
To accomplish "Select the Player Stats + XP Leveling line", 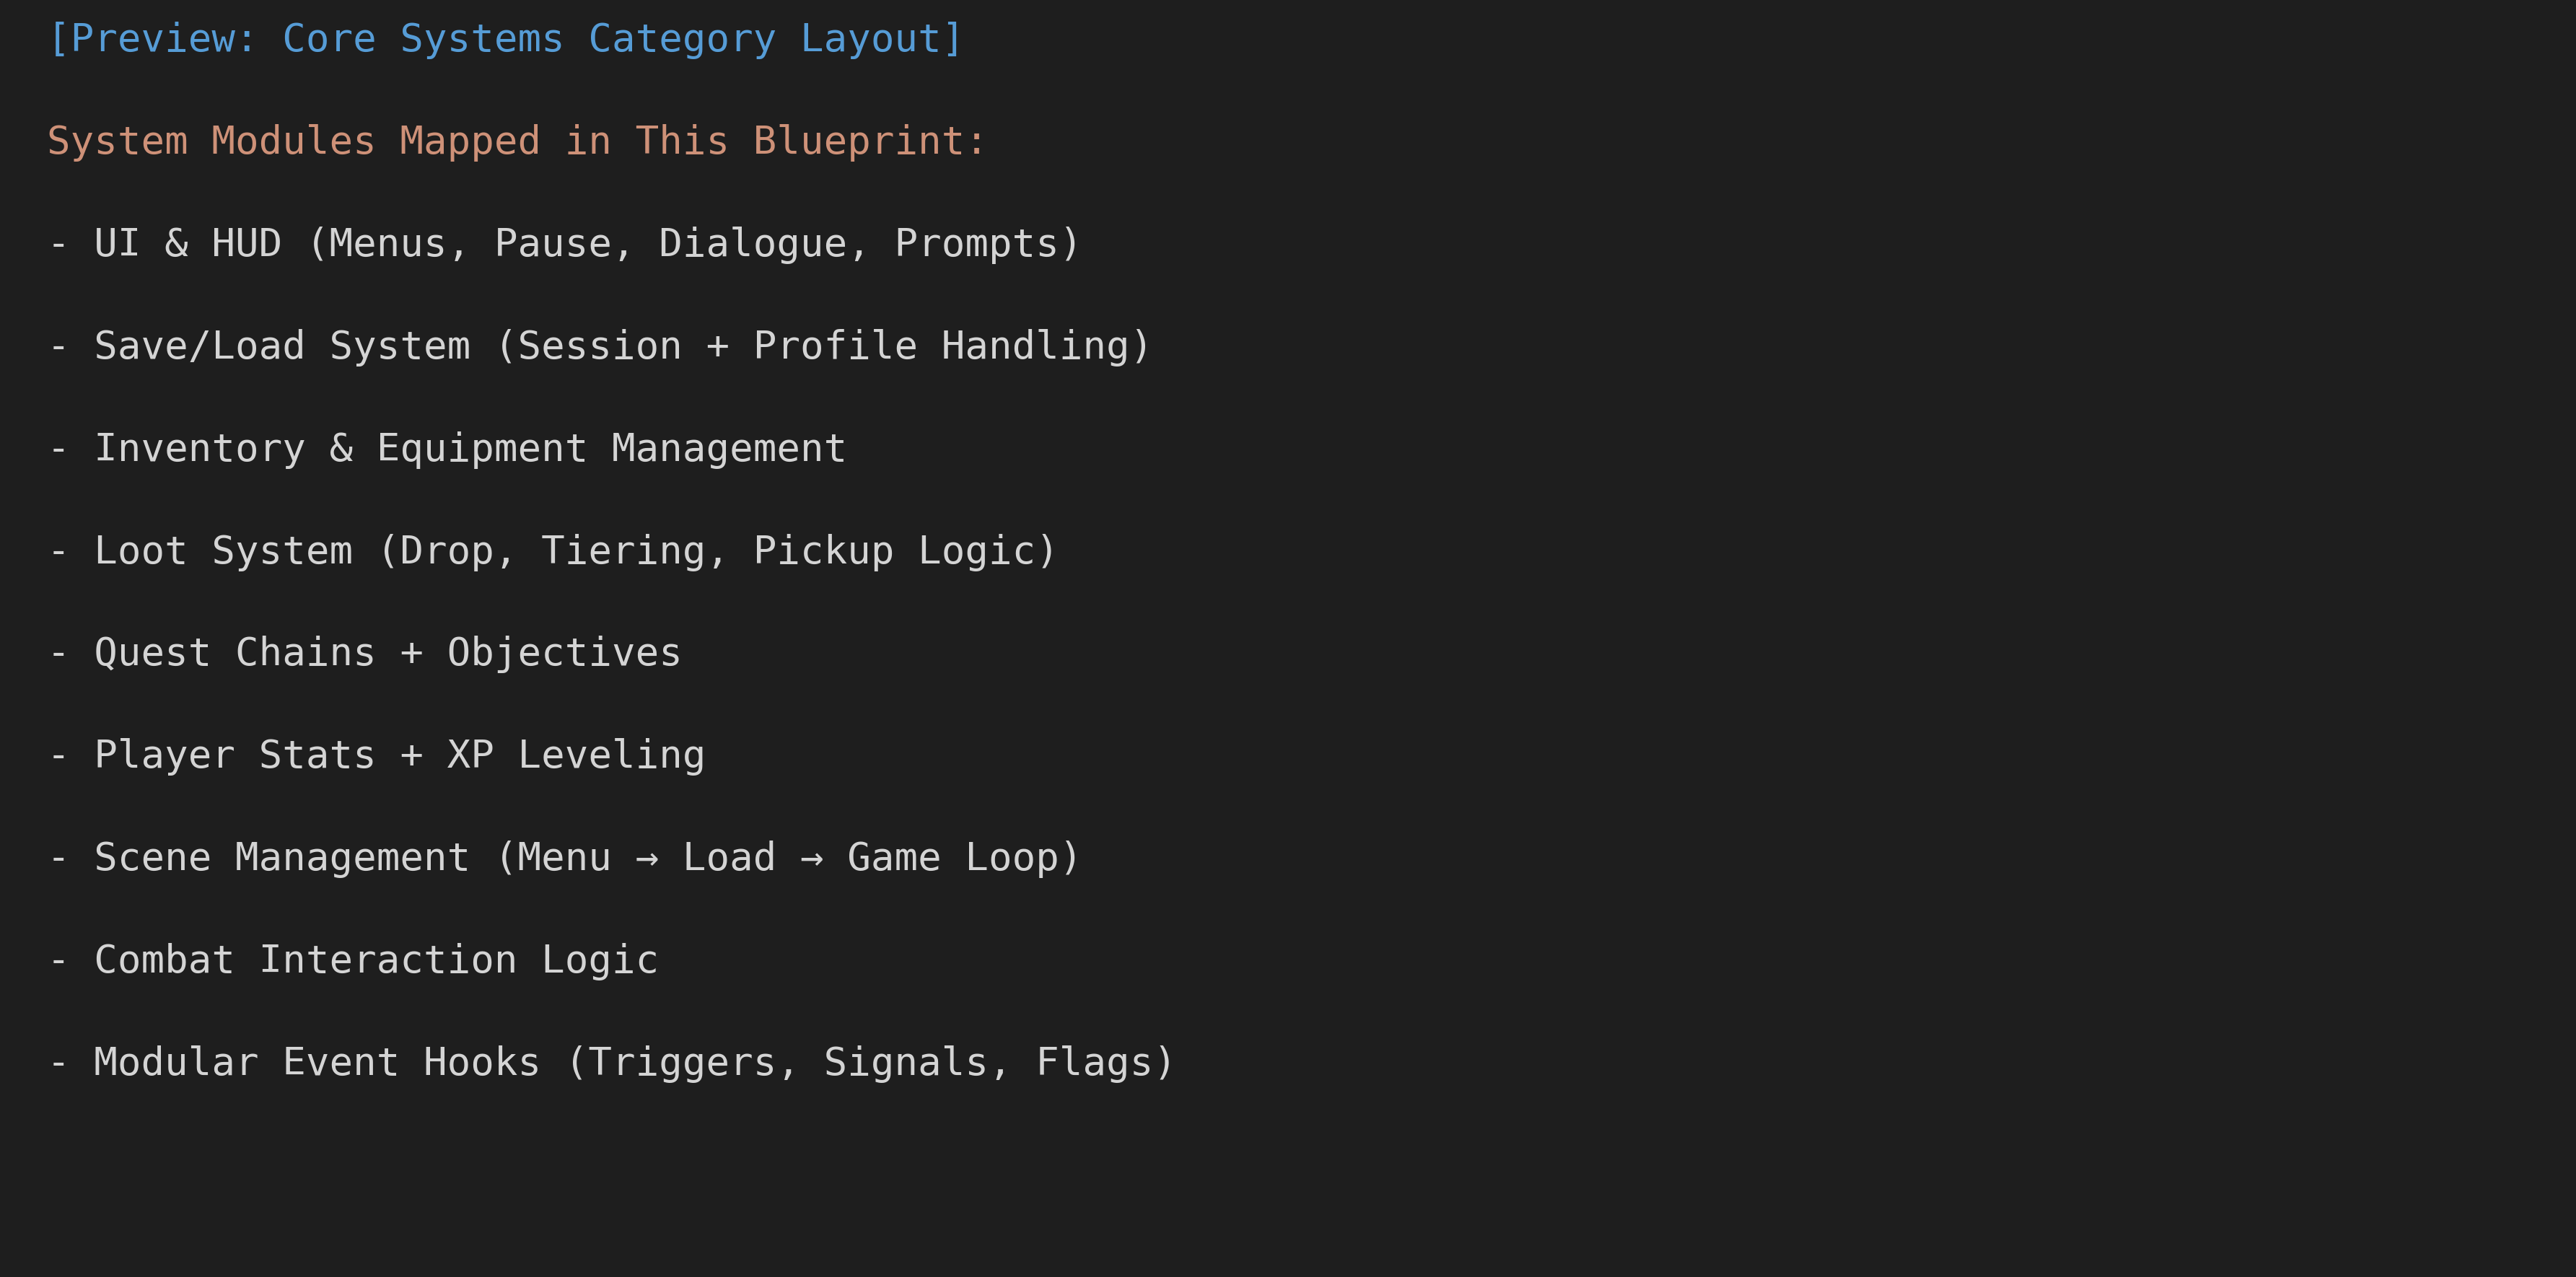I will [377, 755].
